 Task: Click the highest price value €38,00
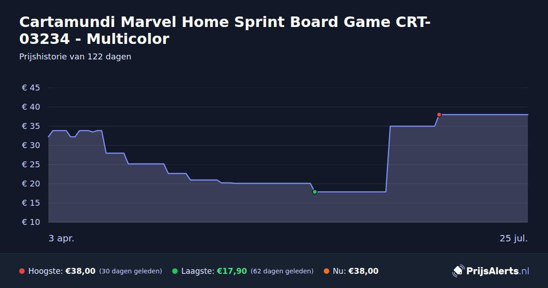(x=80, y=271)
